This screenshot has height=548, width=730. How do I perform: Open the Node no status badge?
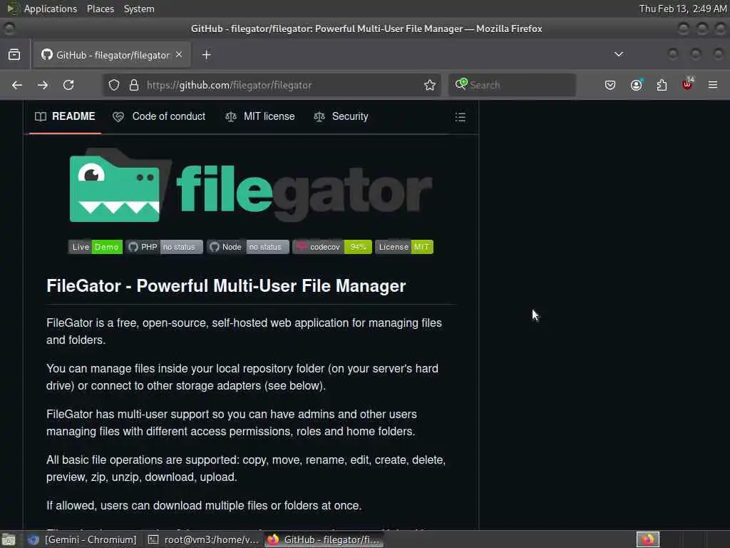tap(247, 247)
